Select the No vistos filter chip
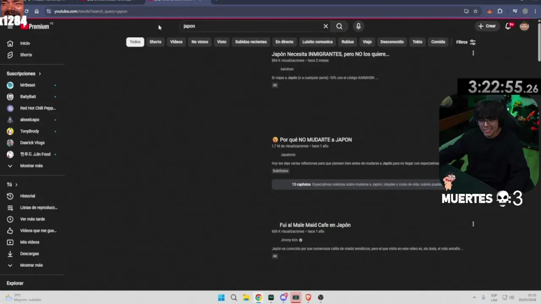541x304 pixels. 199,42
